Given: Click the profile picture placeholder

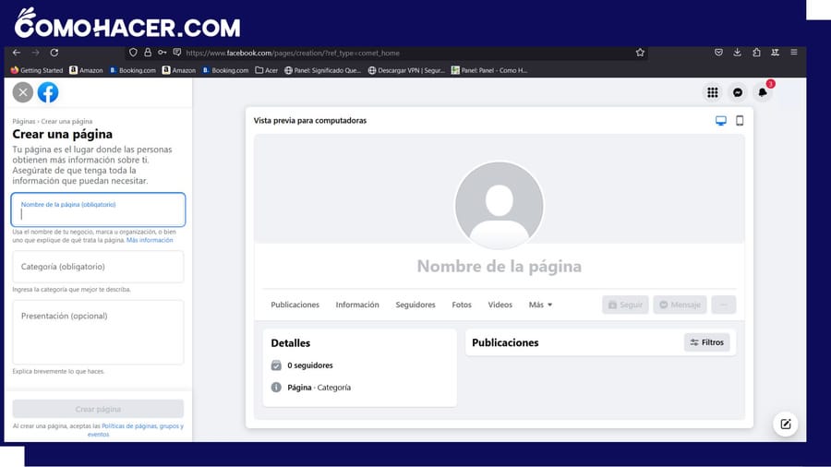Looking at the screenshot, I should click(500, 206).
